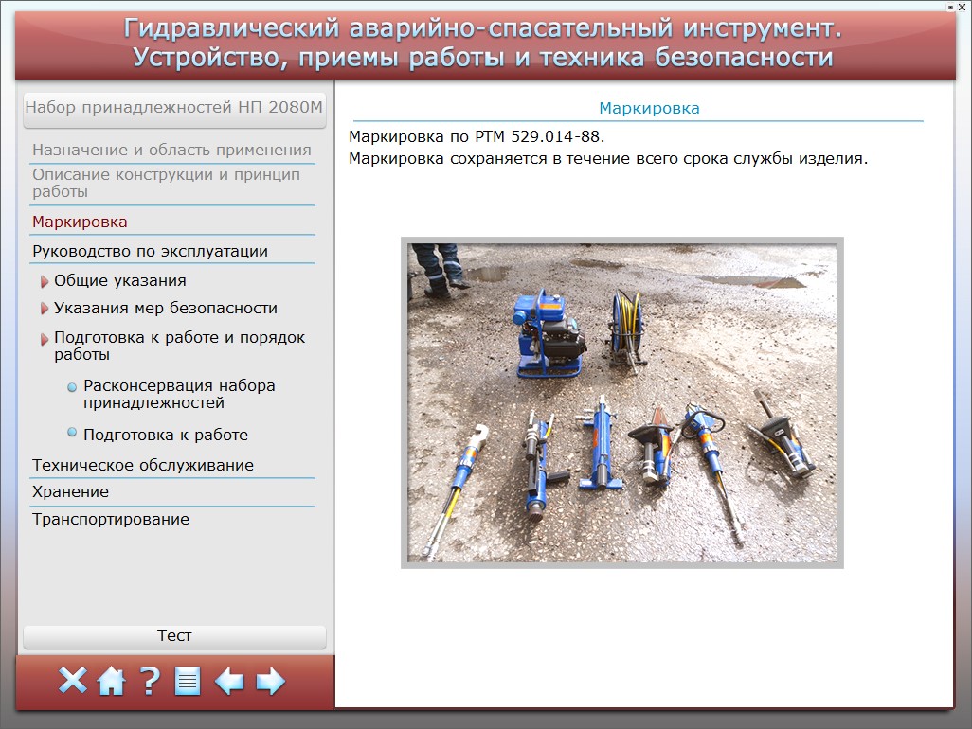Click the bullet beside Подготовка к работе
The image size is (972, 729).
pos(73,433)
